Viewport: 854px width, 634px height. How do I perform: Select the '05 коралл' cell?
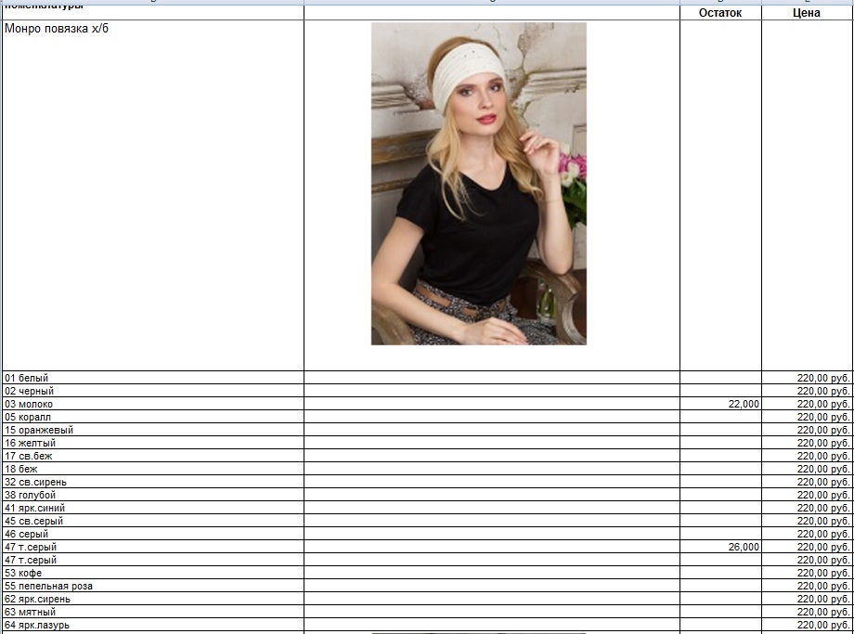tap(153, 417)
